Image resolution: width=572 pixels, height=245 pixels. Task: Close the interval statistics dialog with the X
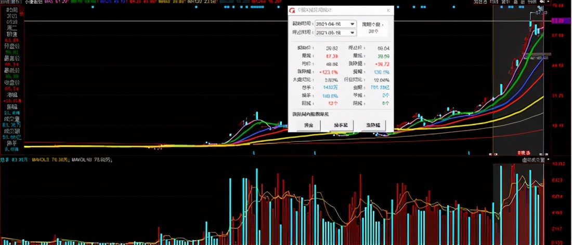point(388,10)
